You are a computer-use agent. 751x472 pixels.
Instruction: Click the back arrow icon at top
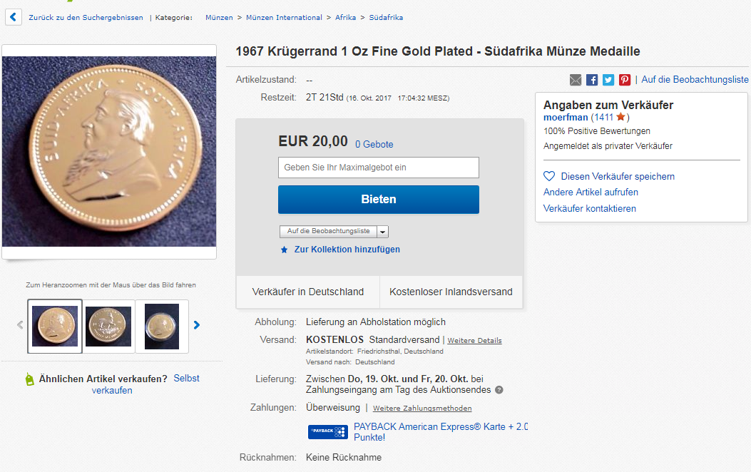coord(13,16)
